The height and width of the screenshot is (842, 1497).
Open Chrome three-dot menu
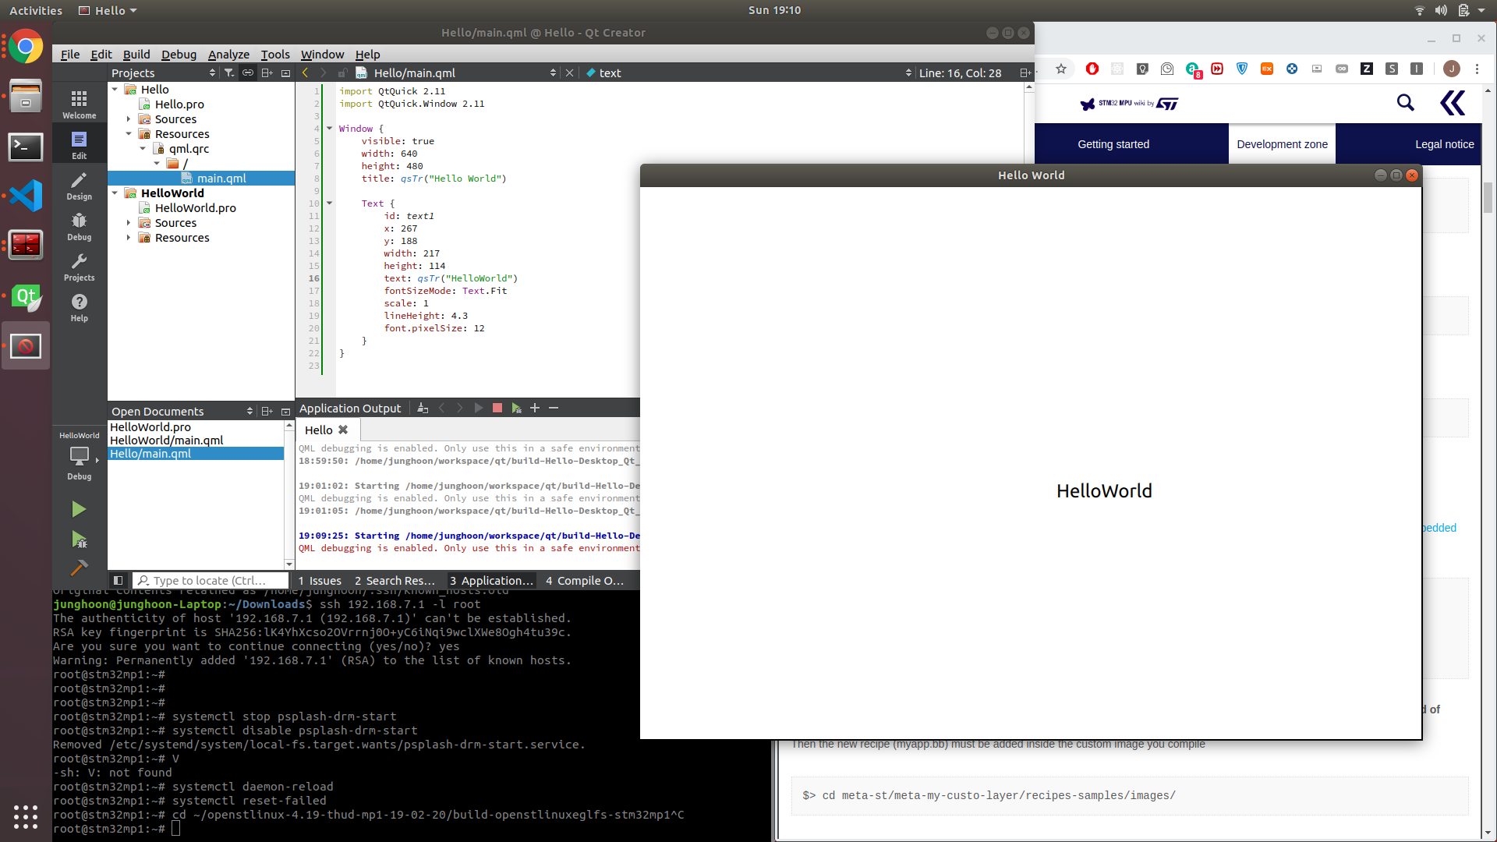click(1477, 69)
